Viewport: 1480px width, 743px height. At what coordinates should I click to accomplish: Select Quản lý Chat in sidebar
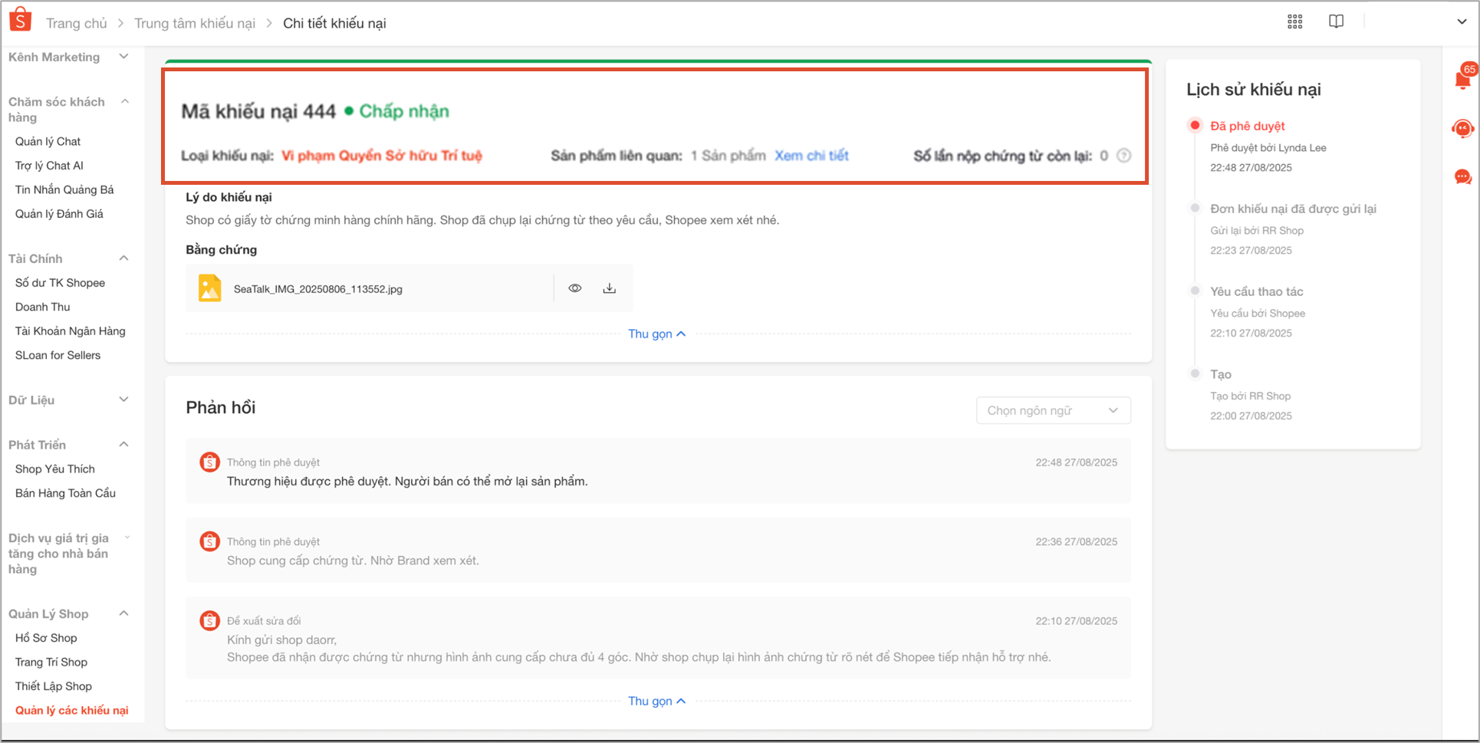tap(48, 141)
